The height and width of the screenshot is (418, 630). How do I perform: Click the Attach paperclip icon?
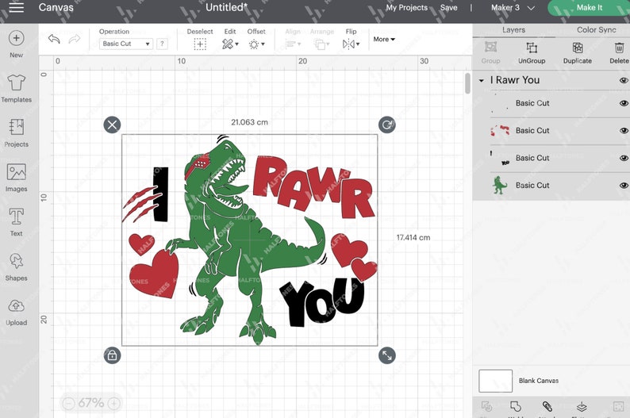(x=547, y=406)
